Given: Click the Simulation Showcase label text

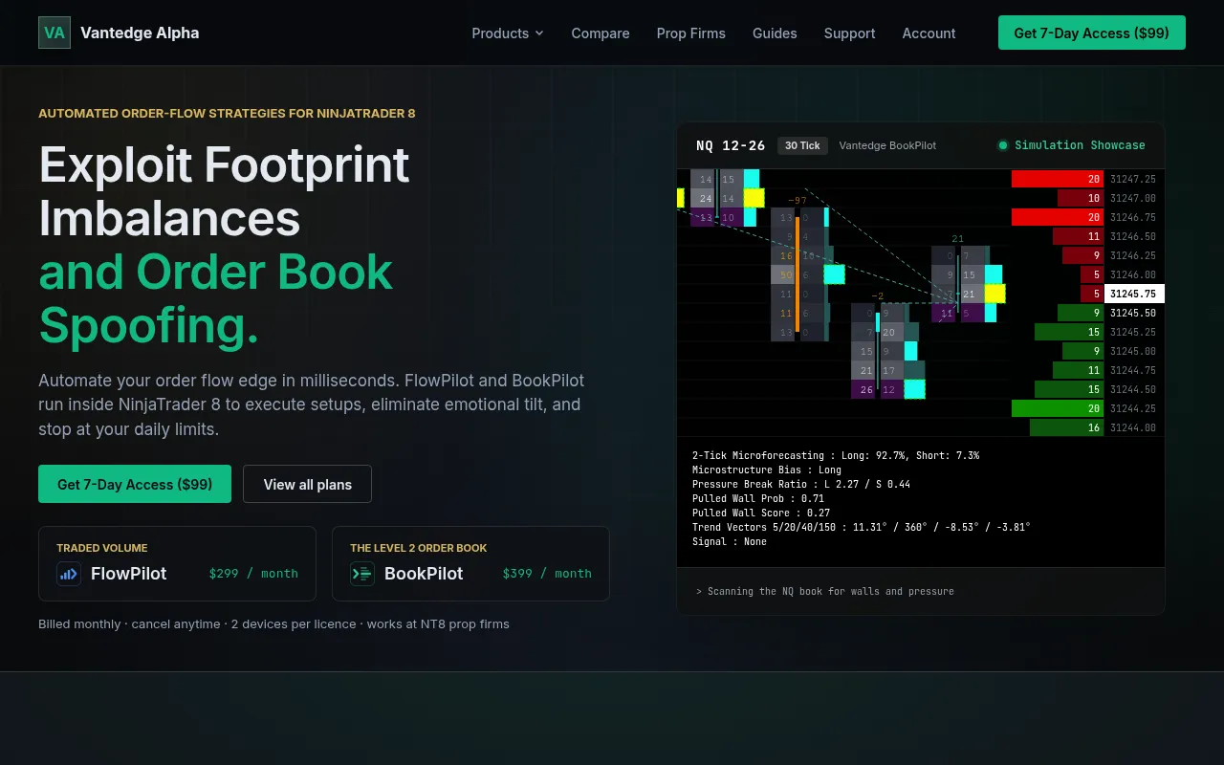Looking at the screenshot, I should [x=1080, y=145].
